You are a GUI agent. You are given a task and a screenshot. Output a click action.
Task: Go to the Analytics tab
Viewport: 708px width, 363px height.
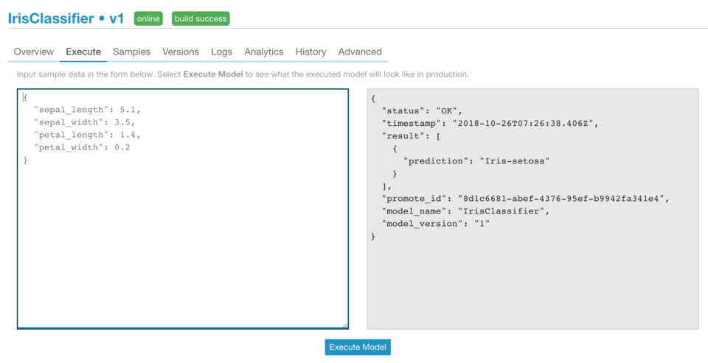pyautogui.click(x=264, y=52)
